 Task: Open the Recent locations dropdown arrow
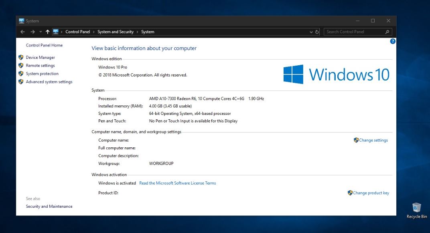pos(41,32)
